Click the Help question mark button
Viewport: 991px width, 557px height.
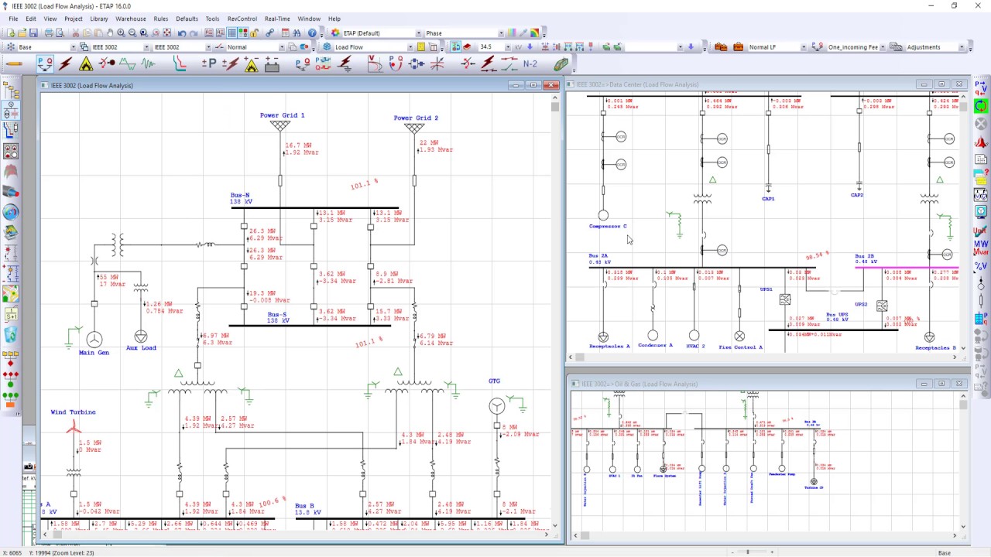[312, 33]
